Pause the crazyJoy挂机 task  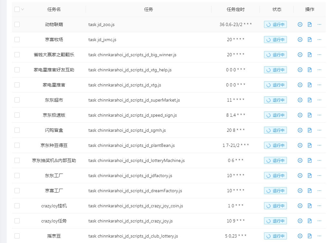300,206
